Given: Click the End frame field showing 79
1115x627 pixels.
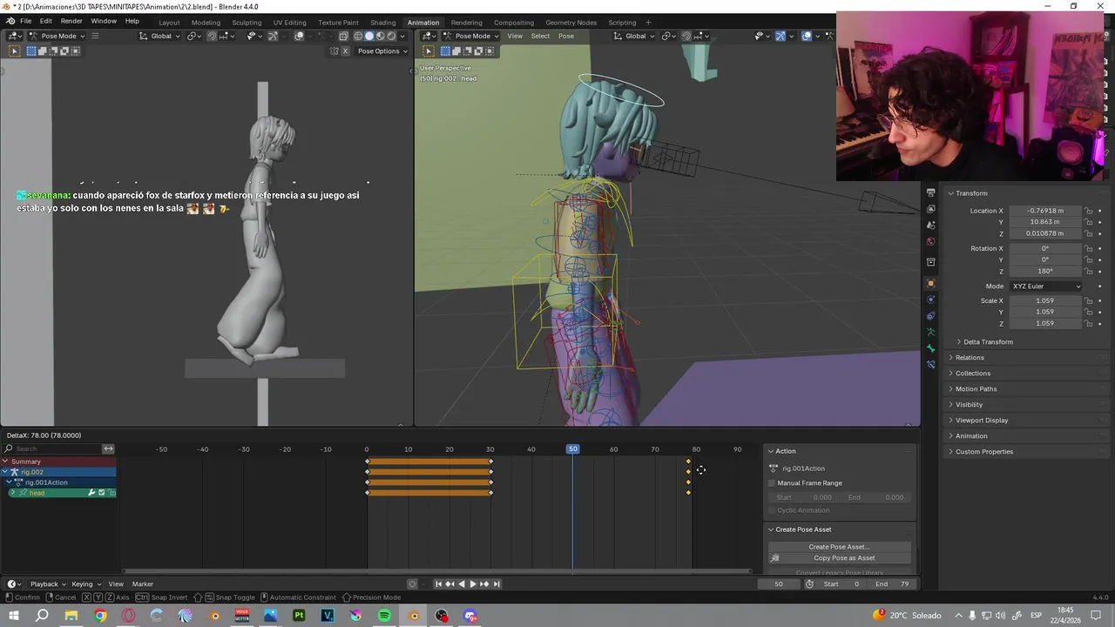Looking at the screenshot, I should [892, 584].
